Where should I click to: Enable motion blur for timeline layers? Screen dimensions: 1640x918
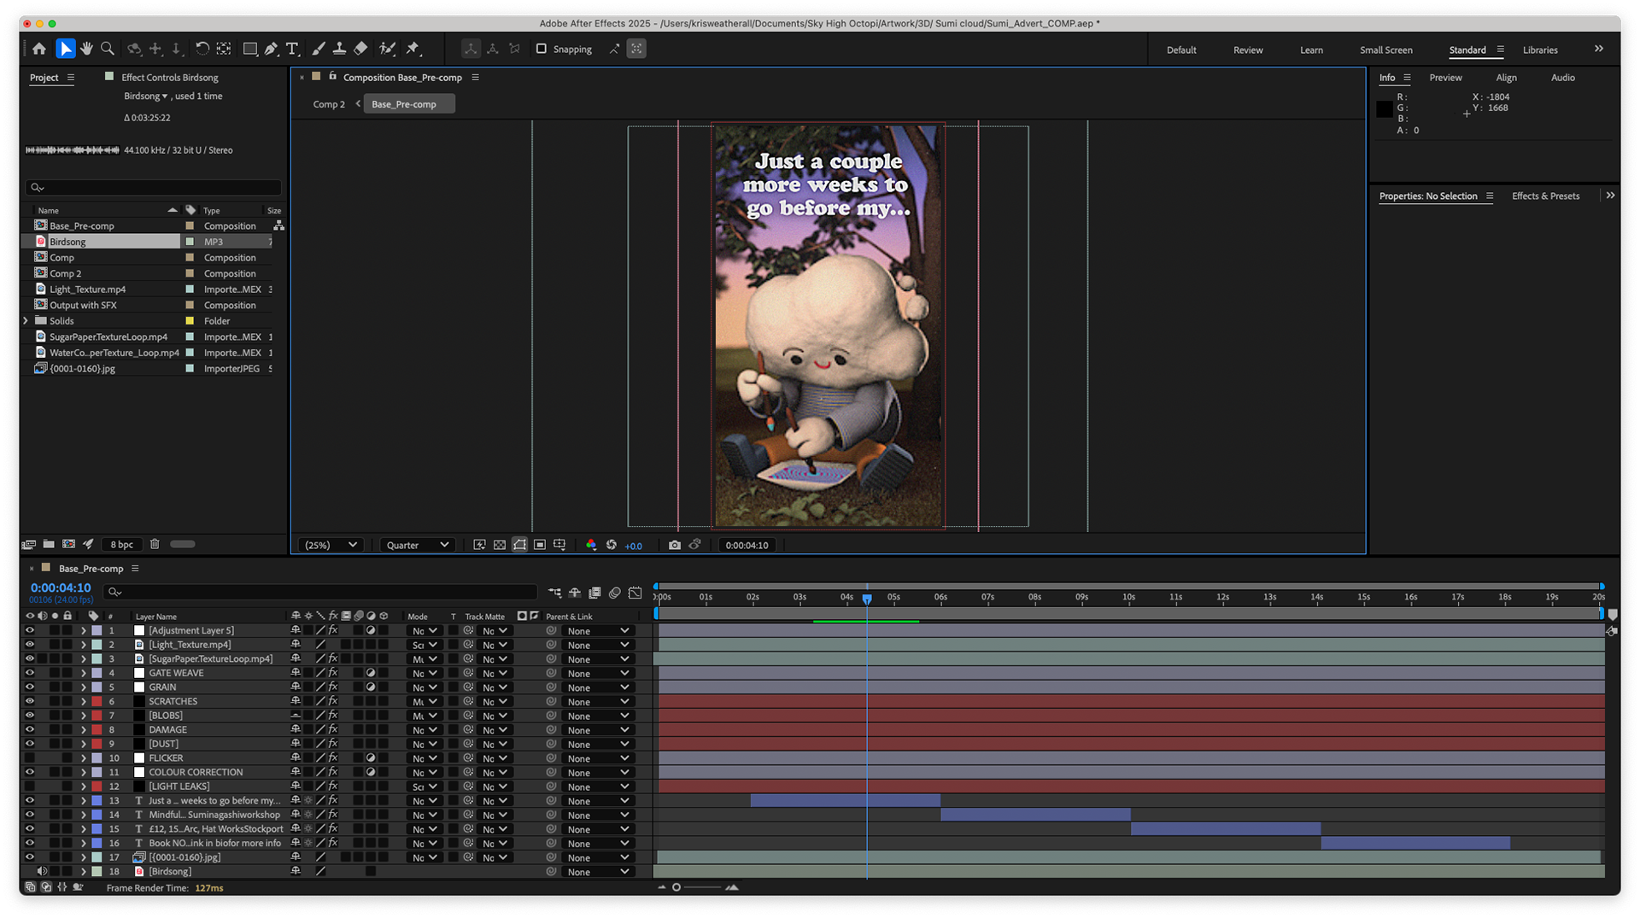click(615, 592)
